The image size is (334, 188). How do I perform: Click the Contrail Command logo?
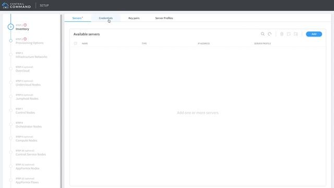[x=16, y=6]
